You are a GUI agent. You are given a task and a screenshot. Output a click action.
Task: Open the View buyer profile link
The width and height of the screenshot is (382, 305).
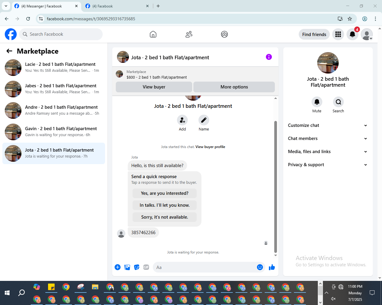[x=210, y=147]
